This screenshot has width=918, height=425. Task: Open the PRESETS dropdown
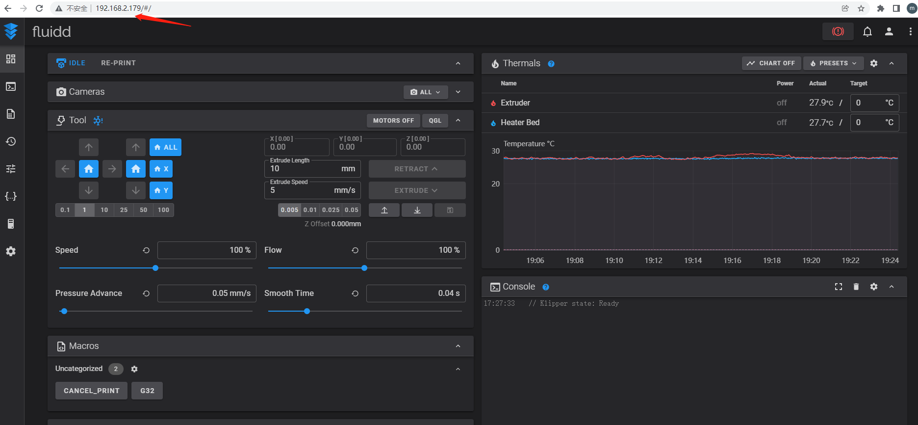click(x=833, y=63)
